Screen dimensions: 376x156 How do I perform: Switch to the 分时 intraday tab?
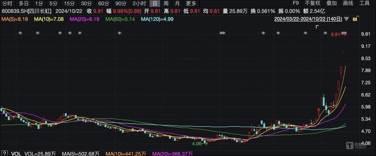(7, 3)
